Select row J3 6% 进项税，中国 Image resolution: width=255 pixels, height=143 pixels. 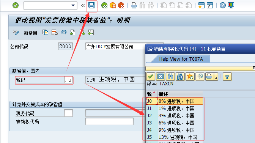coord(174,123)
